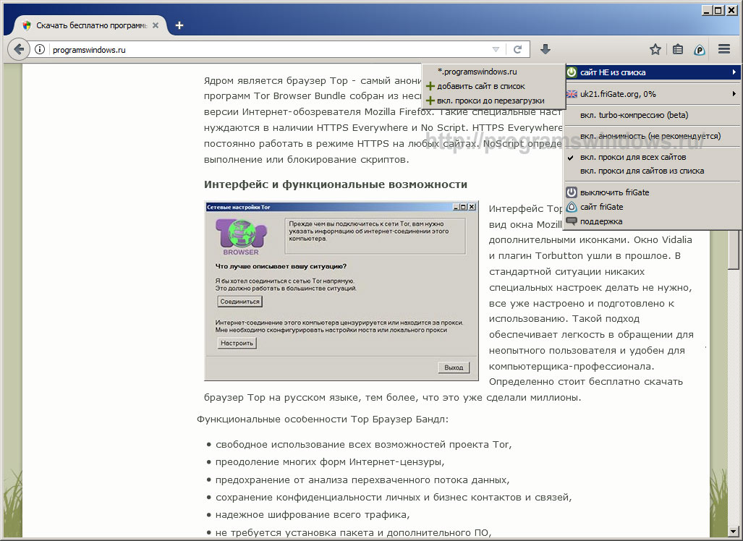The image size is (743, 541).
Task: Click bullet "сохранение конфиденциальности личных и бизнес контактов"
Action: click(x=394, y=498)
